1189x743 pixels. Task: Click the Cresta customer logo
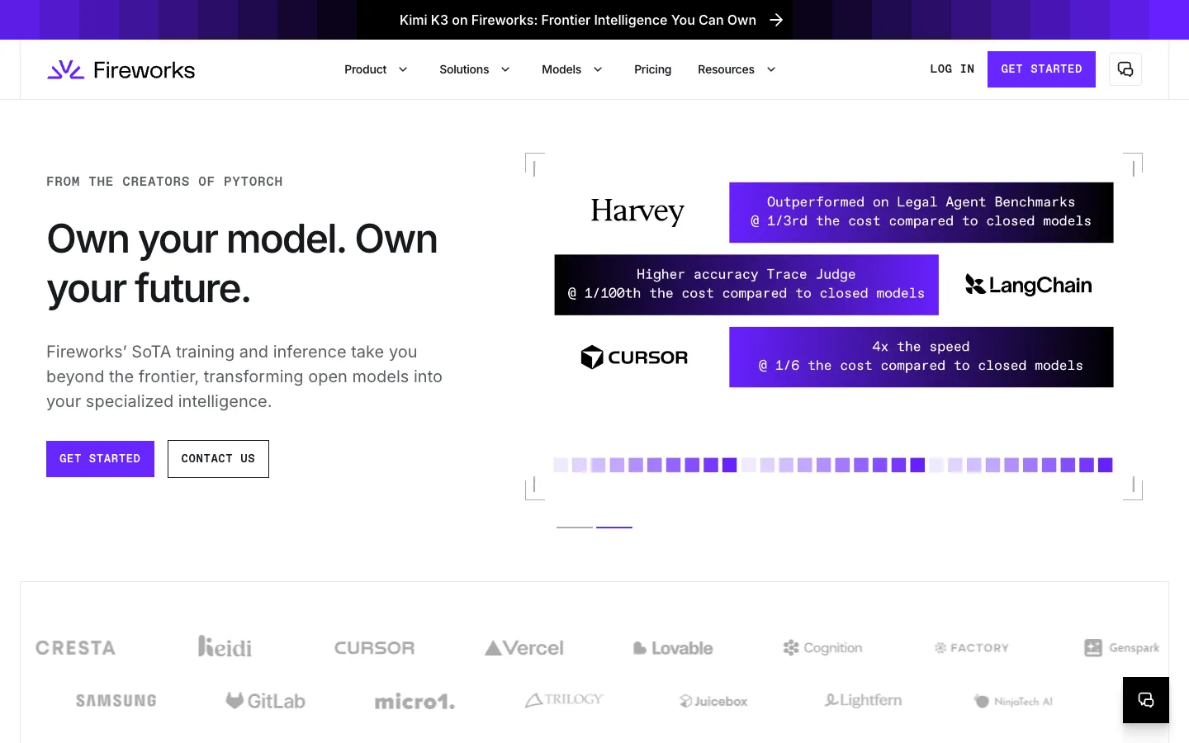tap(75, 648)
